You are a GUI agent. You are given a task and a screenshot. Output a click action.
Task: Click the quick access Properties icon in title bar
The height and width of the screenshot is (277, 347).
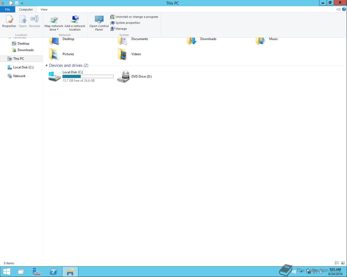tap(11, 3)
